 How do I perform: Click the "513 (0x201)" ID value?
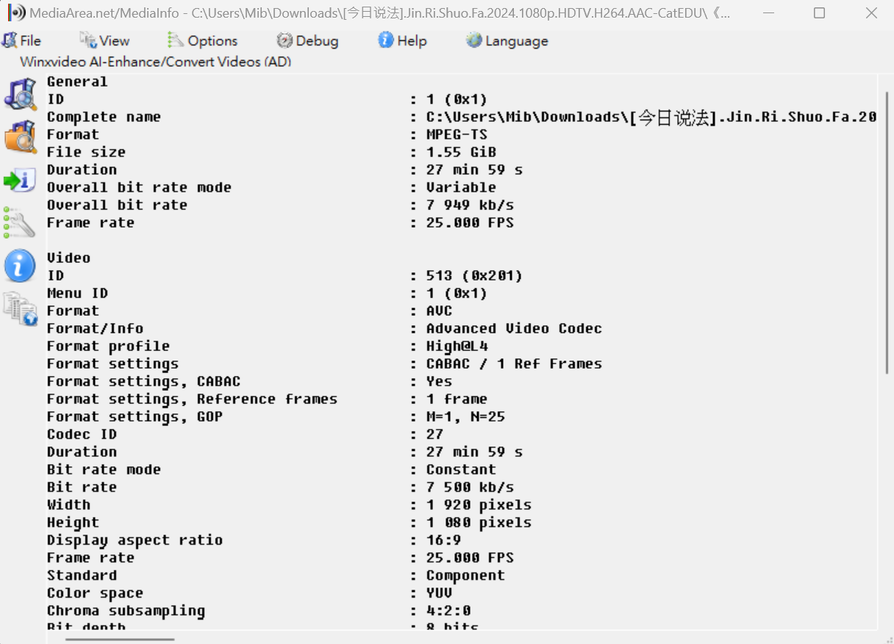pyautogui.click(x=474, y=275)
